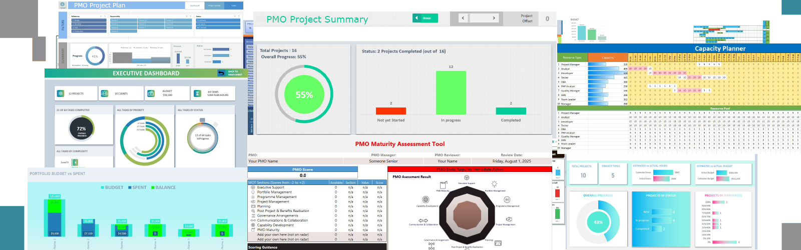Click the green SPENT legend swatch in the budget chart
The image size is (801, 250).
pos(130,187)
